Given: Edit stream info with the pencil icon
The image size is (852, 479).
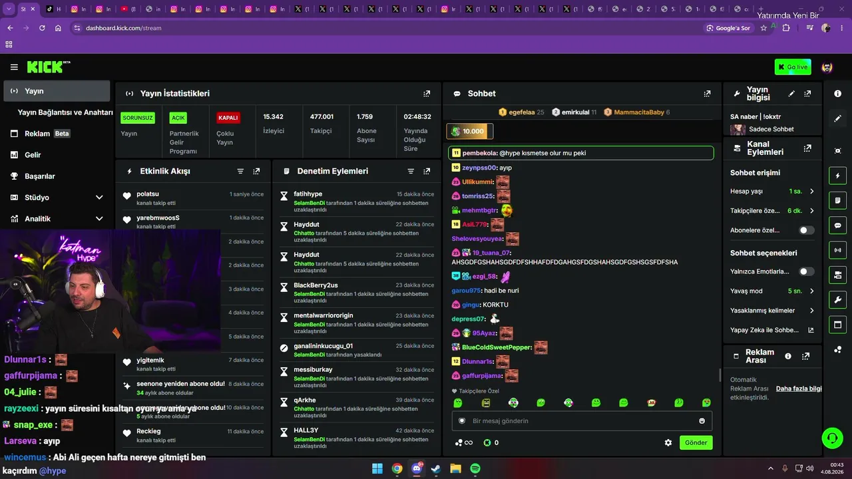Looking at the screenshot, I should click(x=791, y=94).
